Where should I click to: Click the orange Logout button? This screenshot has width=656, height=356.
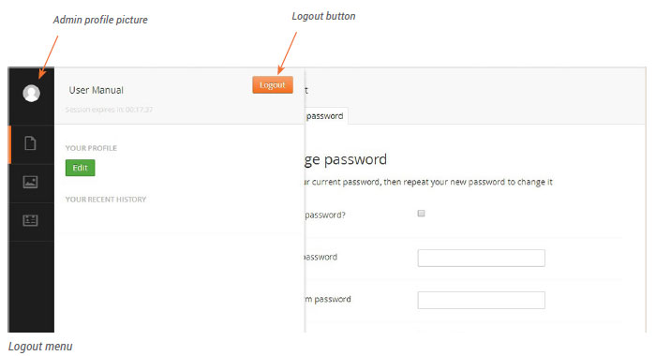273,85
